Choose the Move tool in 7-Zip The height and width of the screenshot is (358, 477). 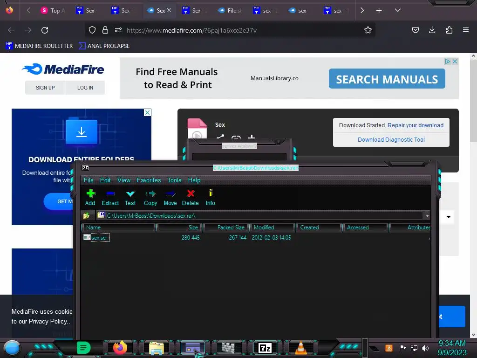[x=170, y=198]
